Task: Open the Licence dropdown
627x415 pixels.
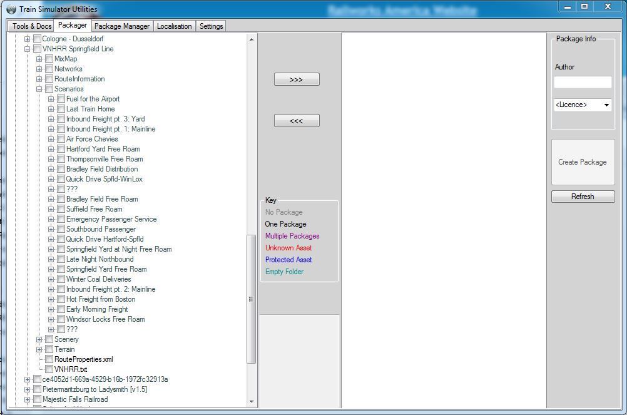Action: pyautogui.click(x=583, y=105)
